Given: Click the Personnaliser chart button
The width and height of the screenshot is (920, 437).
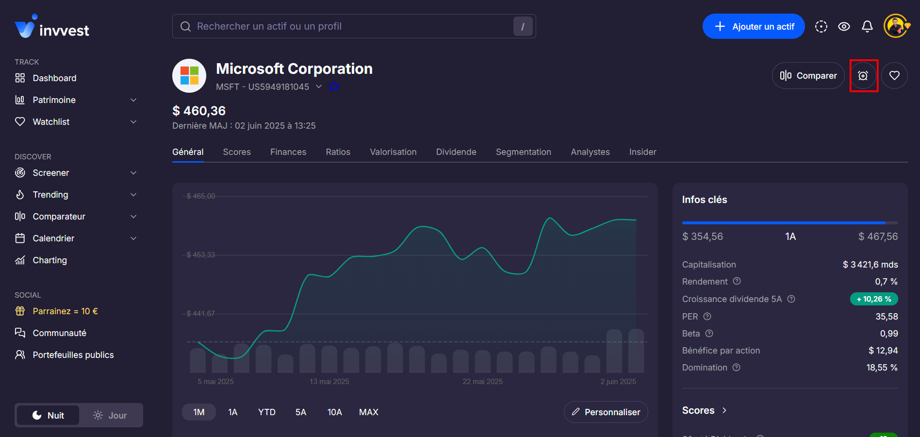Looking at the screenshot, I should pos(606,412).
